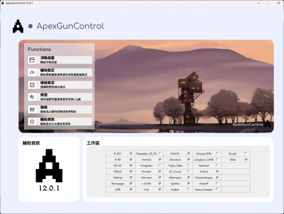Close the ApexGunControl window
284x214 pixels.
point(279,3)
